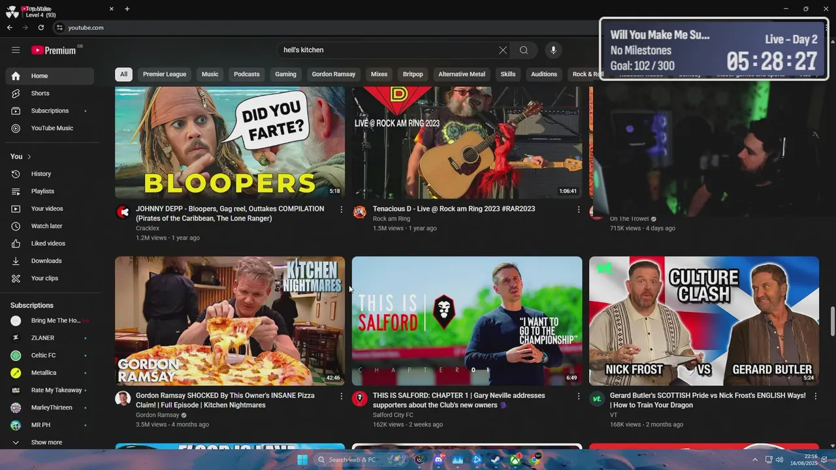Click the Salford City FC channel avatar
The height and width of the screenshot is (470, 836).
(360, 398)
